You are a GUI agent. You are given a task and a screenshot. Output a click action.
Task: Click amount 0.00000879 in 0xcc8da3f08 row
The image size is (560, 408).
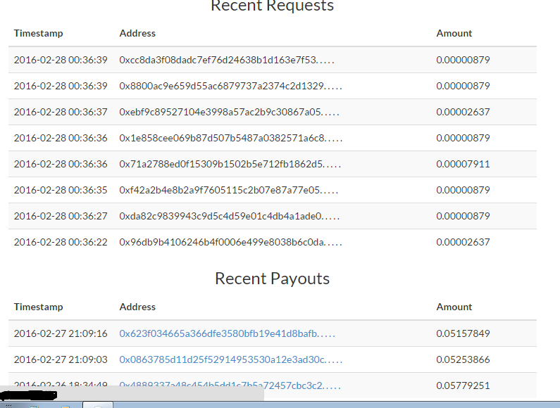463,60
